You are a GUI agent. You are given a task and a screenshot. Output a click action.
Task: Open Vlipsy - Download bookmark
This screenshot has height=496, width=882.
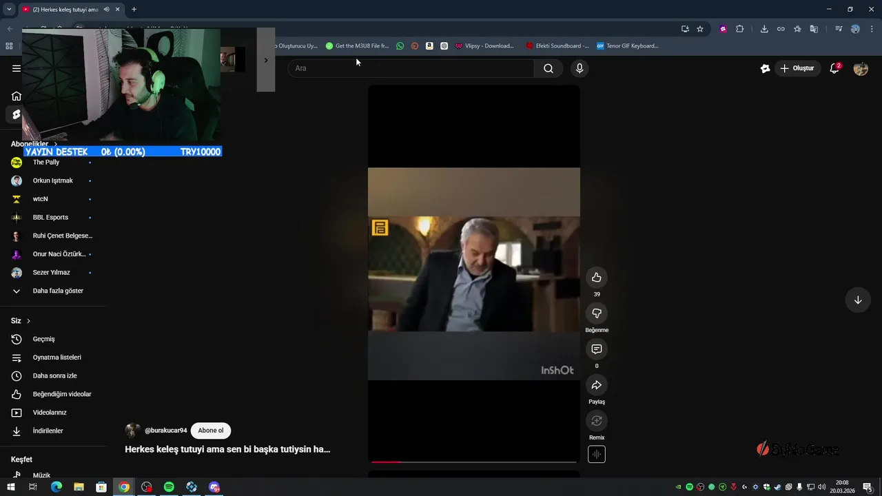(484, 46)
